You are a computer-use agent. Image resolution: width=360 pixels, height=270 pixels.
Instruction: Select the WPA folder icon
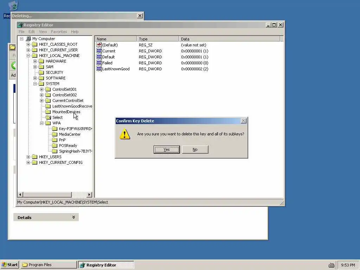pos(48,123)
